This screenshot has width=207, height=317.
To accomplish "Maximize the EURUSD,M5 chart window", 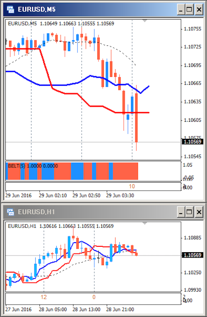I will [189, 10].
